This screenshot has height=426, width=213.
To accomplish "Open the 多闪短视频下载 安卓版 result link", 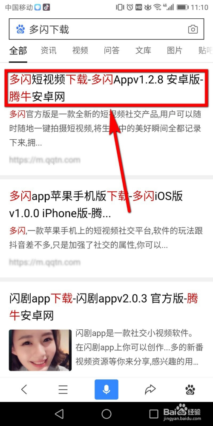I will tap(105, 88).
